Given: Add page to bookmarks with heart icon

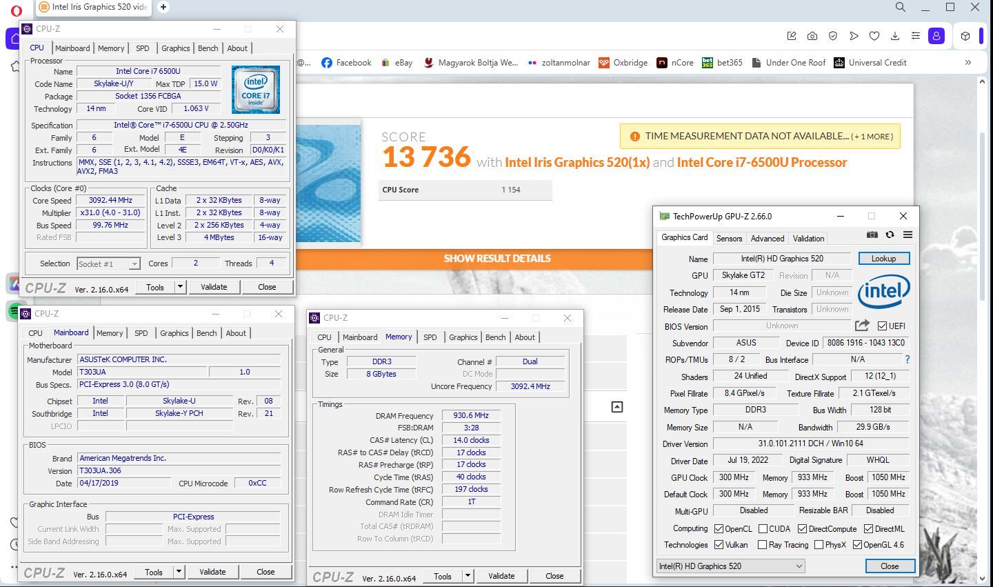Looking at the screenshot, I should tap(874, 36).
